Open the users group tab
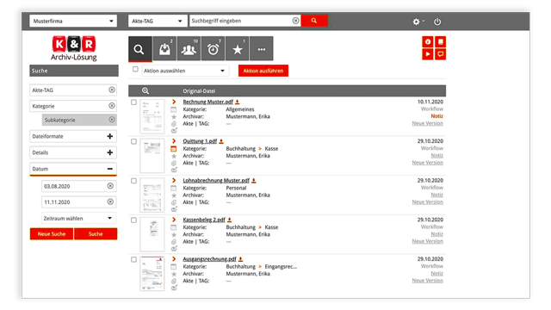This screenshot has height=310, width=551. (189, 49)
